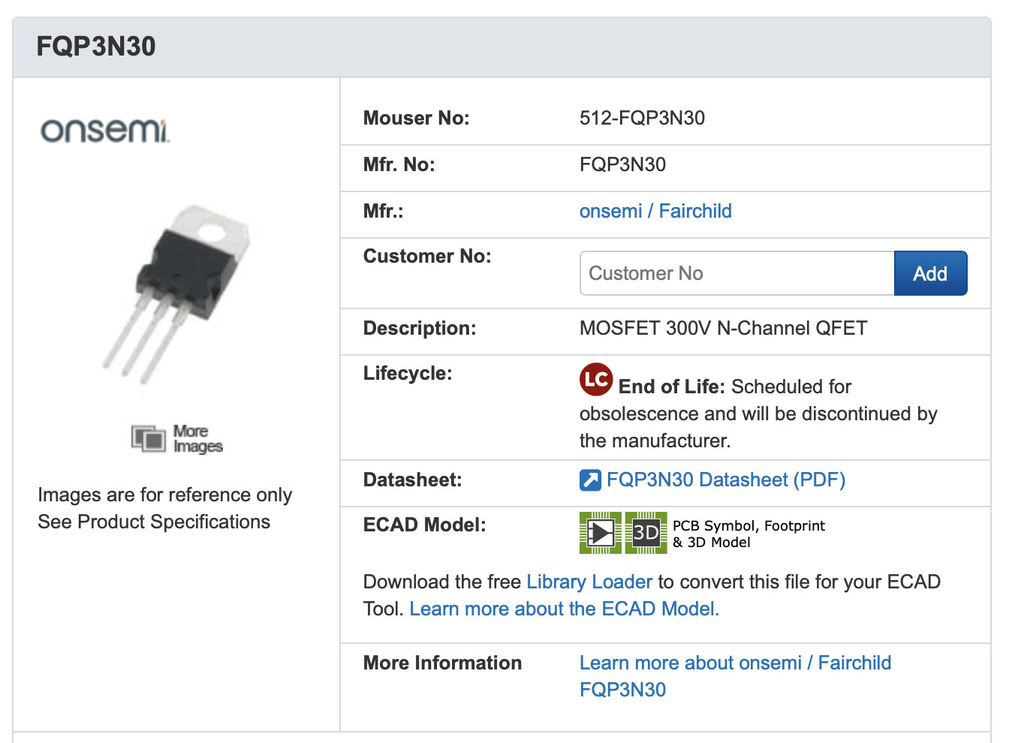Open the onsemi / Fairchild manufacturer link
The width and height of the screenshot is (1009, 743).
point(655,211)
